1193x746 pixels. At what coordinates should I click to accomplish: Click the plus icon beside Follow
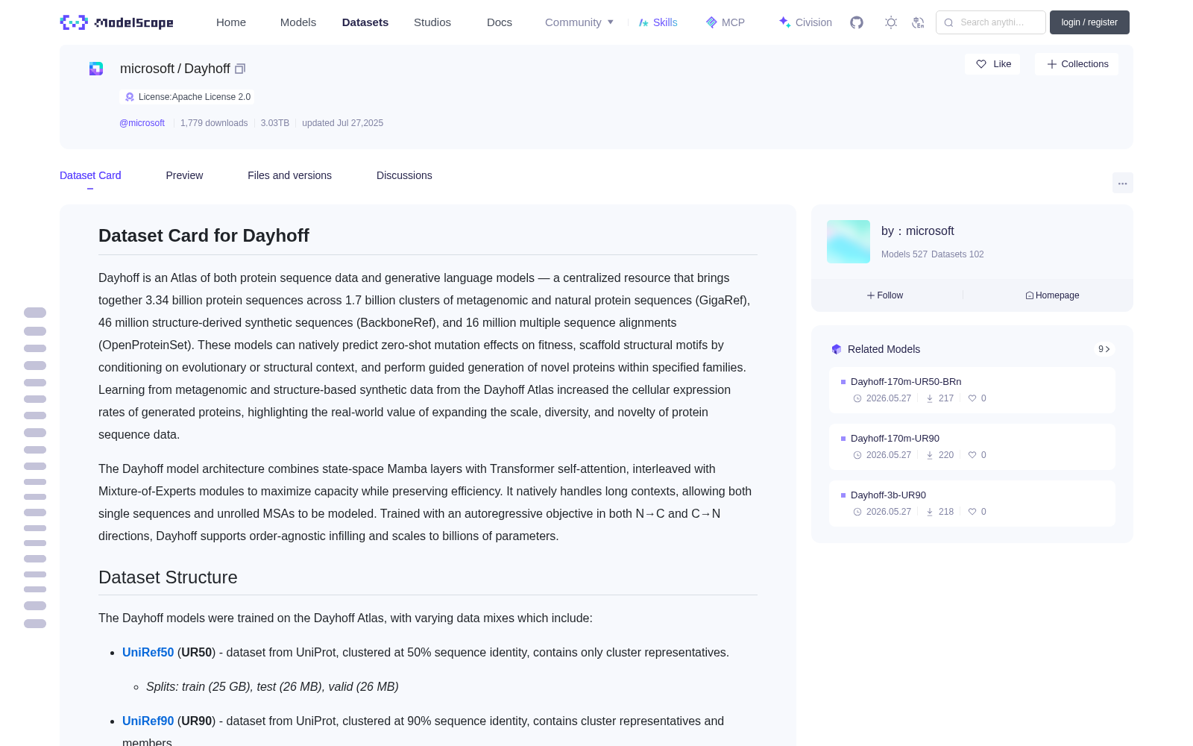coord(871,295)
